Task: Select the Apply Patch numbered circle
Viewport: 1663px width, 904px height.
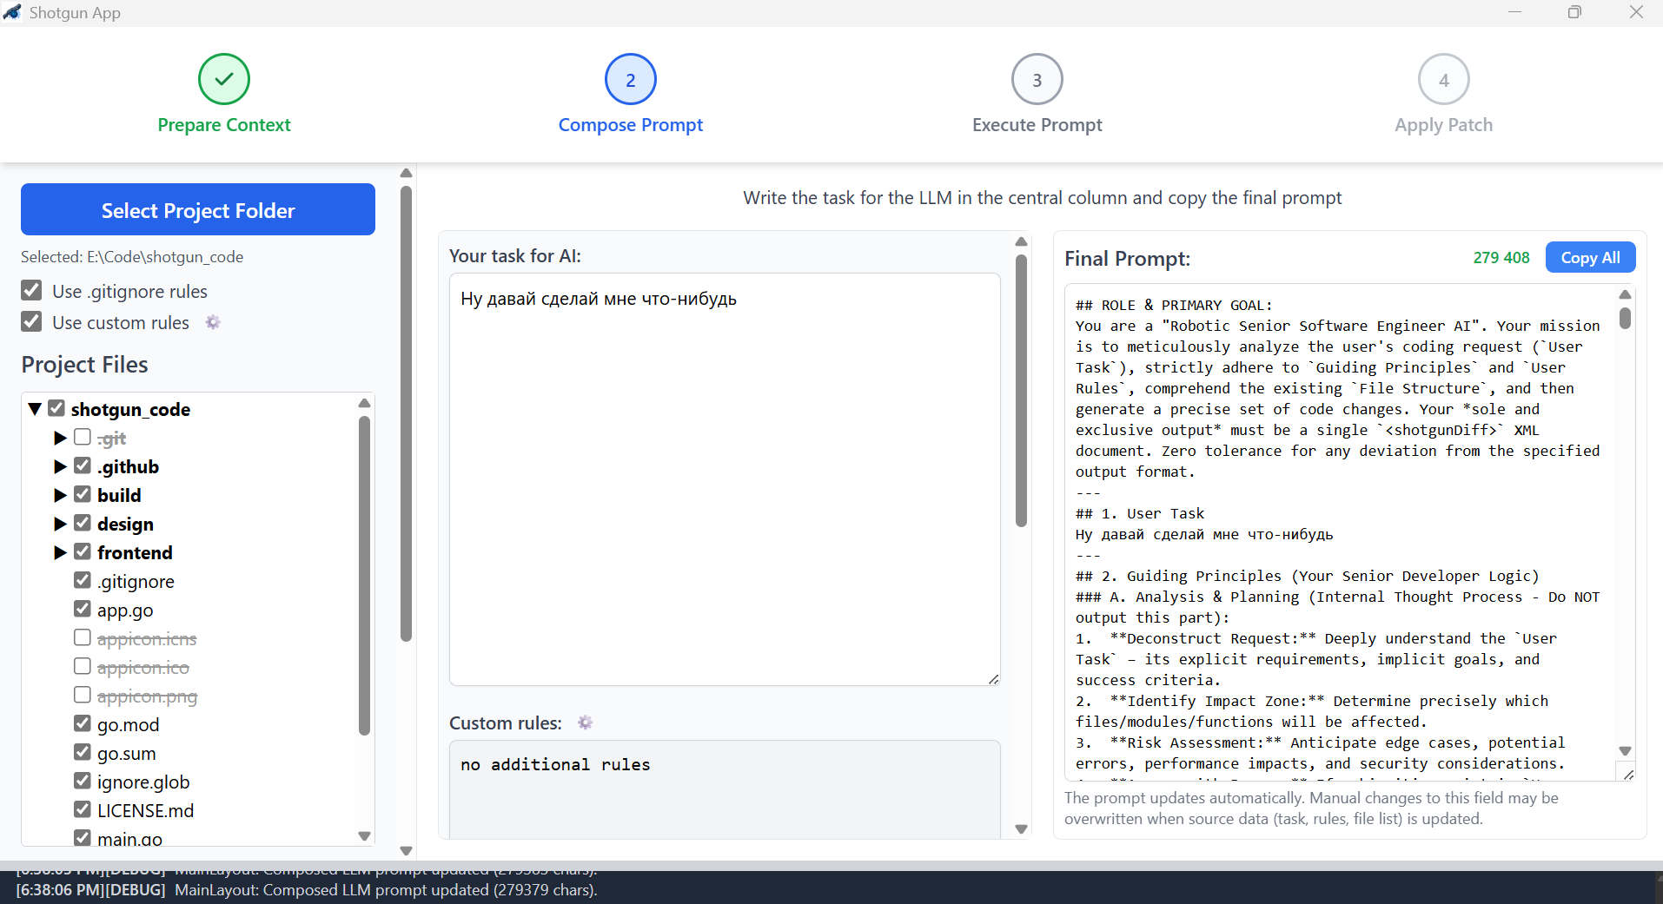Action: pyautogui.click(x=1443, y=79)
